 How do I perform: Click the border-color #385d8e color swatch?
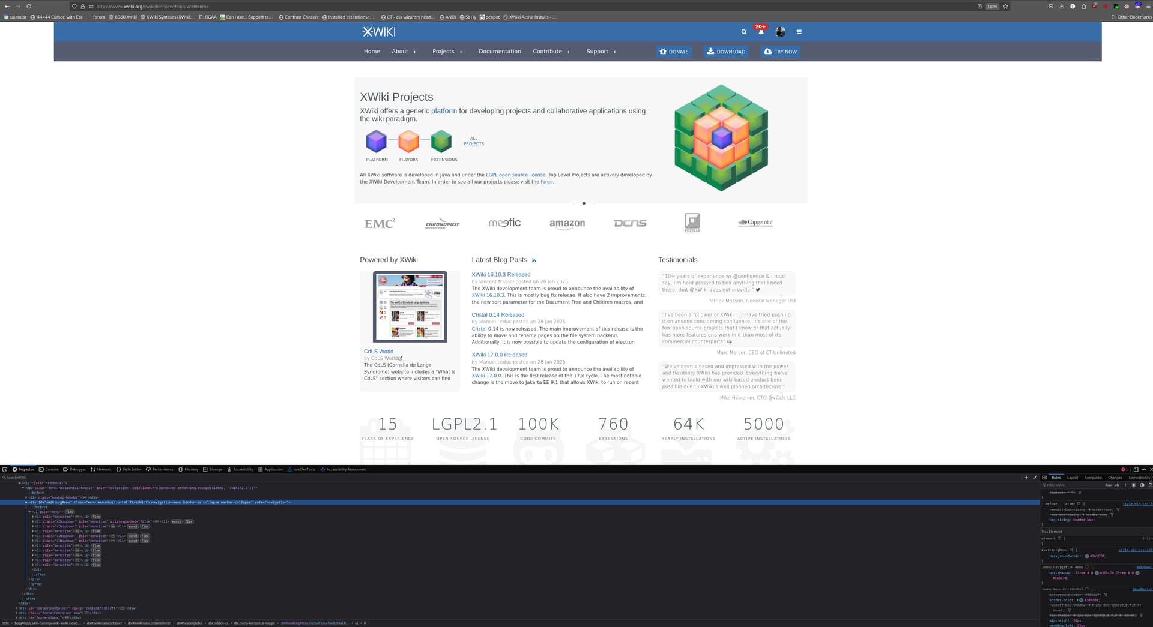point(1081,600)
